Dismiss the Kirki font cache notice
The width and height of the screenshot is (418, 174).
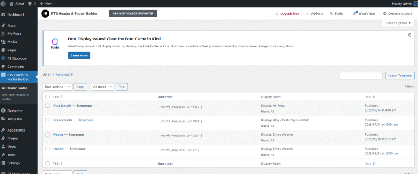point(409,35)
